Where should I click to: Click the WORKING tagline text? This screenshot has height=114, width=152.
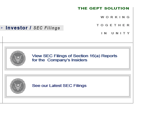[115, 17]
